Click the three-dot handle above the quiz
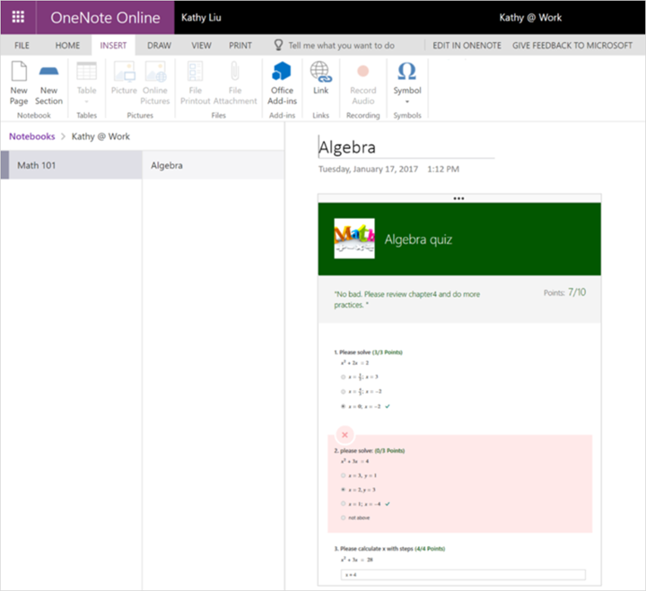Screen dimensions: 646x591 (x=459, y=198)
